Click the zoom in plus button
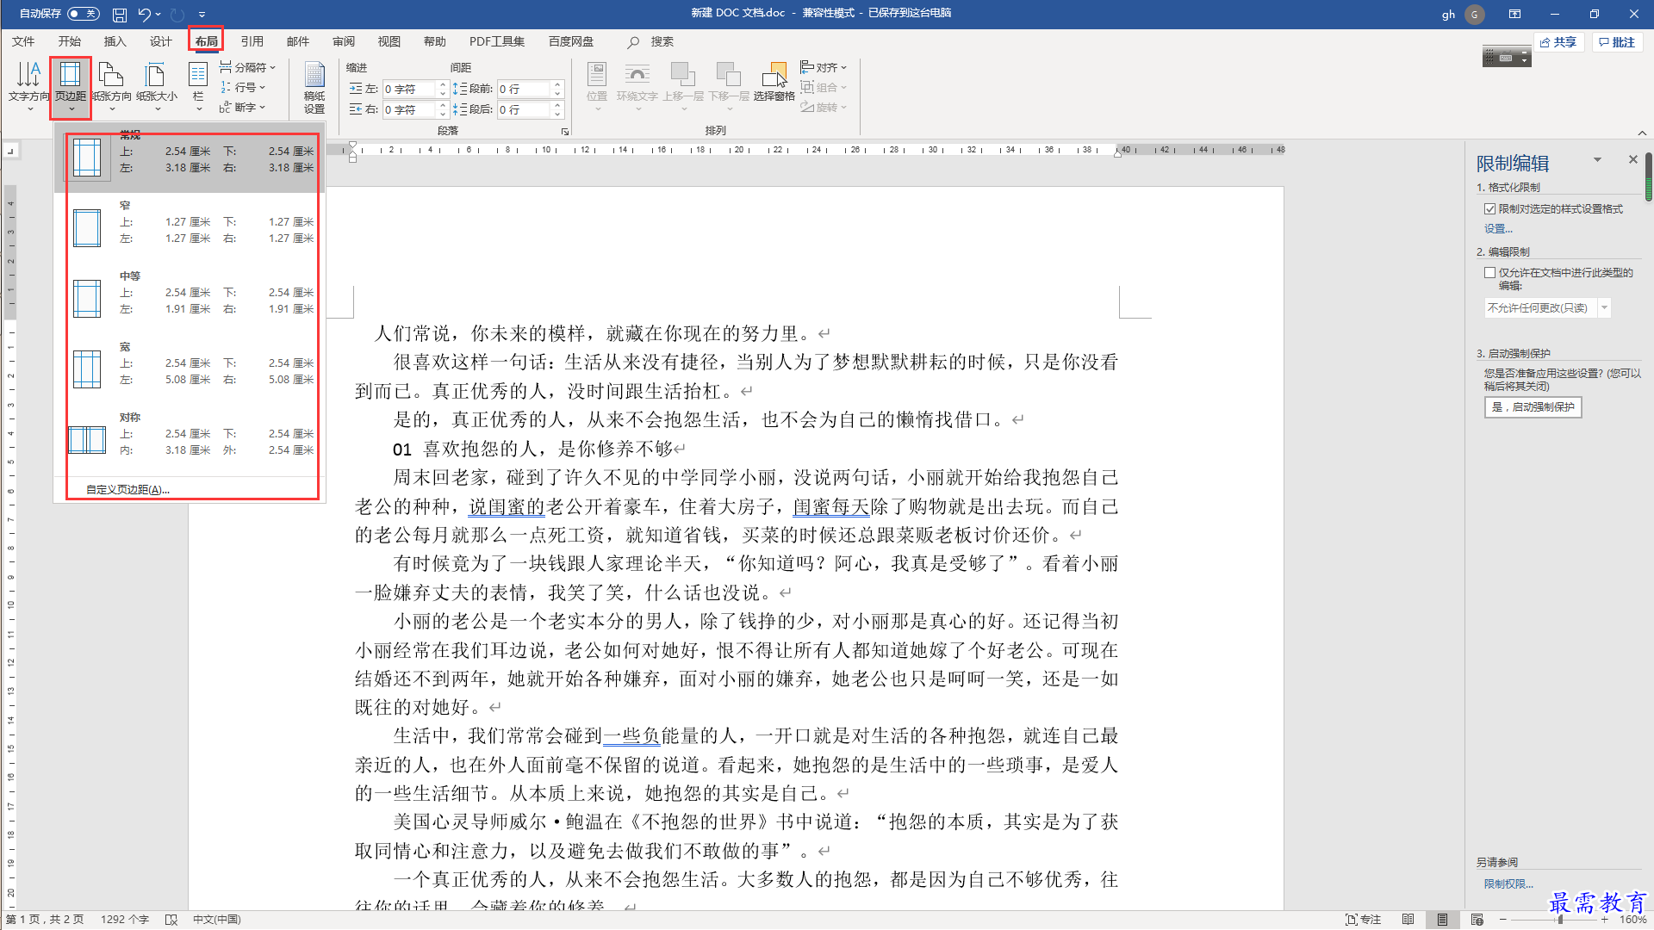The width and height of the screenshot is (1654, 930). (1605, 920)
